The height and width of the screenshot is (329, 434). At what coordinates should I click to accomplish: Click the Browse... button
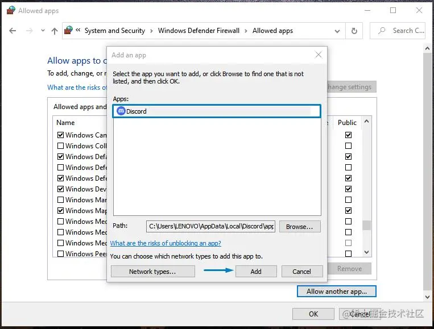click(x=300, y=226)
